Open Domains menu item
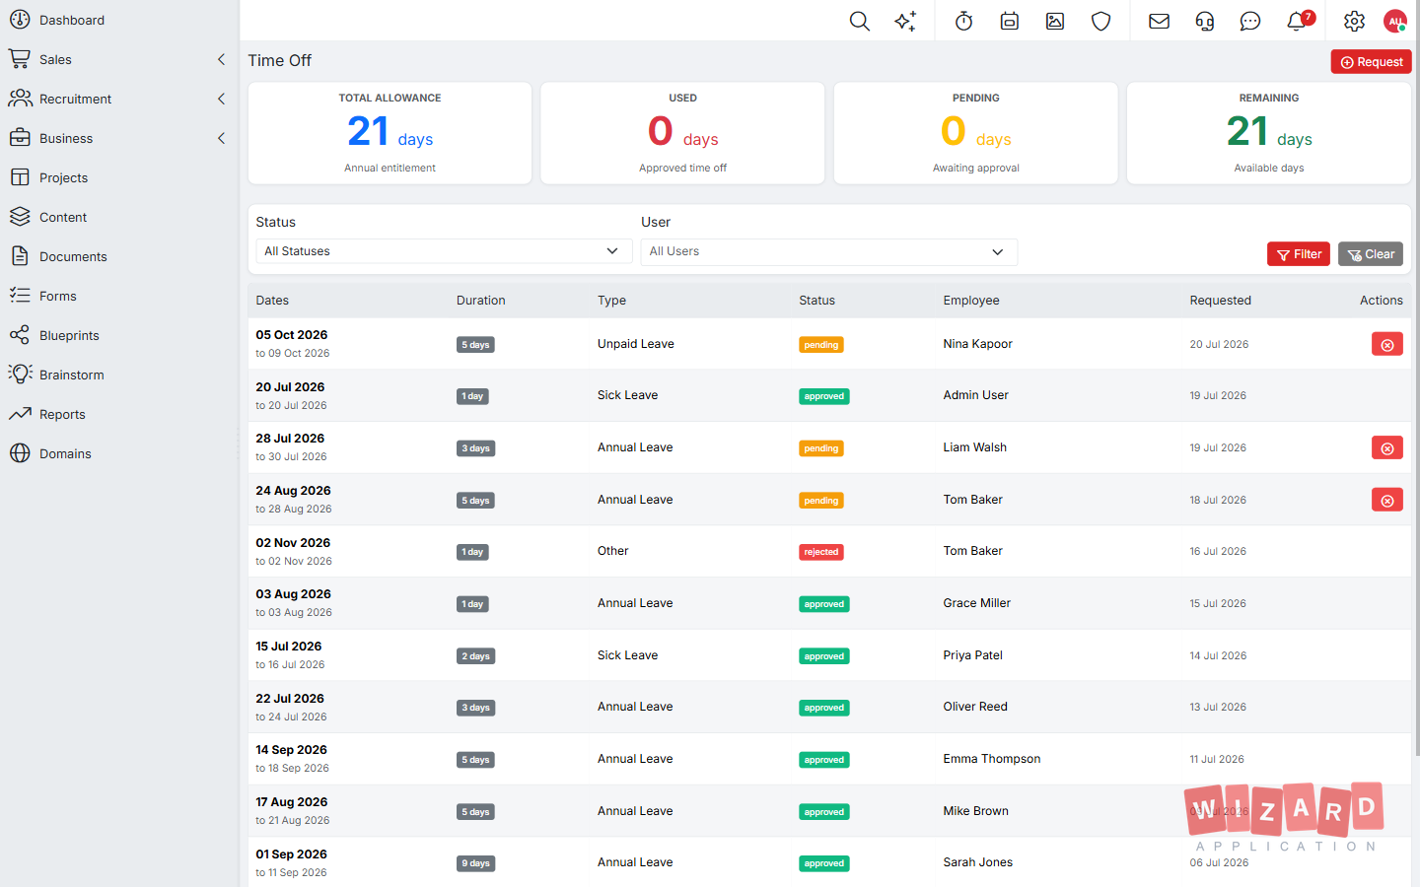1420x887 pixels. pos(65,453)
